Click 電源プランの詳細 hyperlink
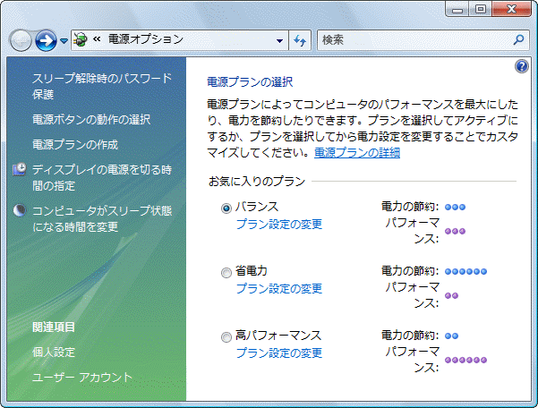 (357, 153)
